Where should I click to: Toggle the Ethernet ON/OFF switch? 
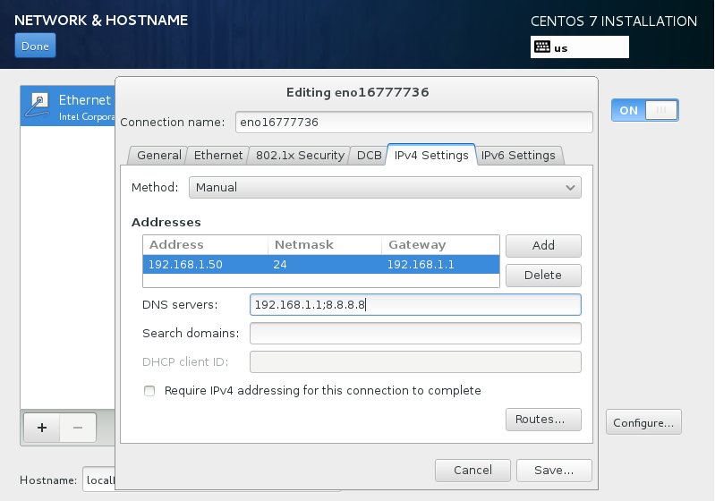tap(644, 110)
